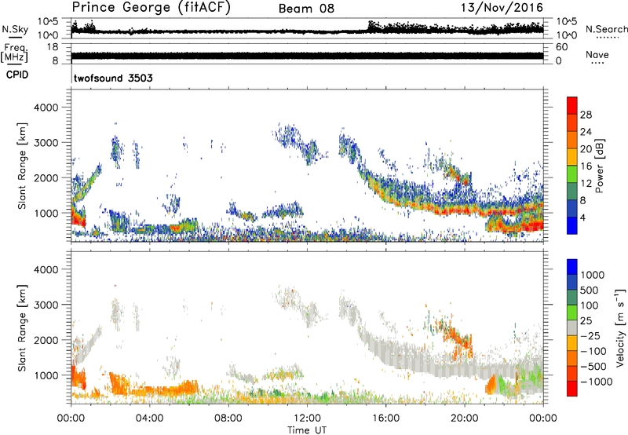Viewport: 628px width, 435px height.
Task: Click the 16:00 time axis tick
Action: point(385,419)
